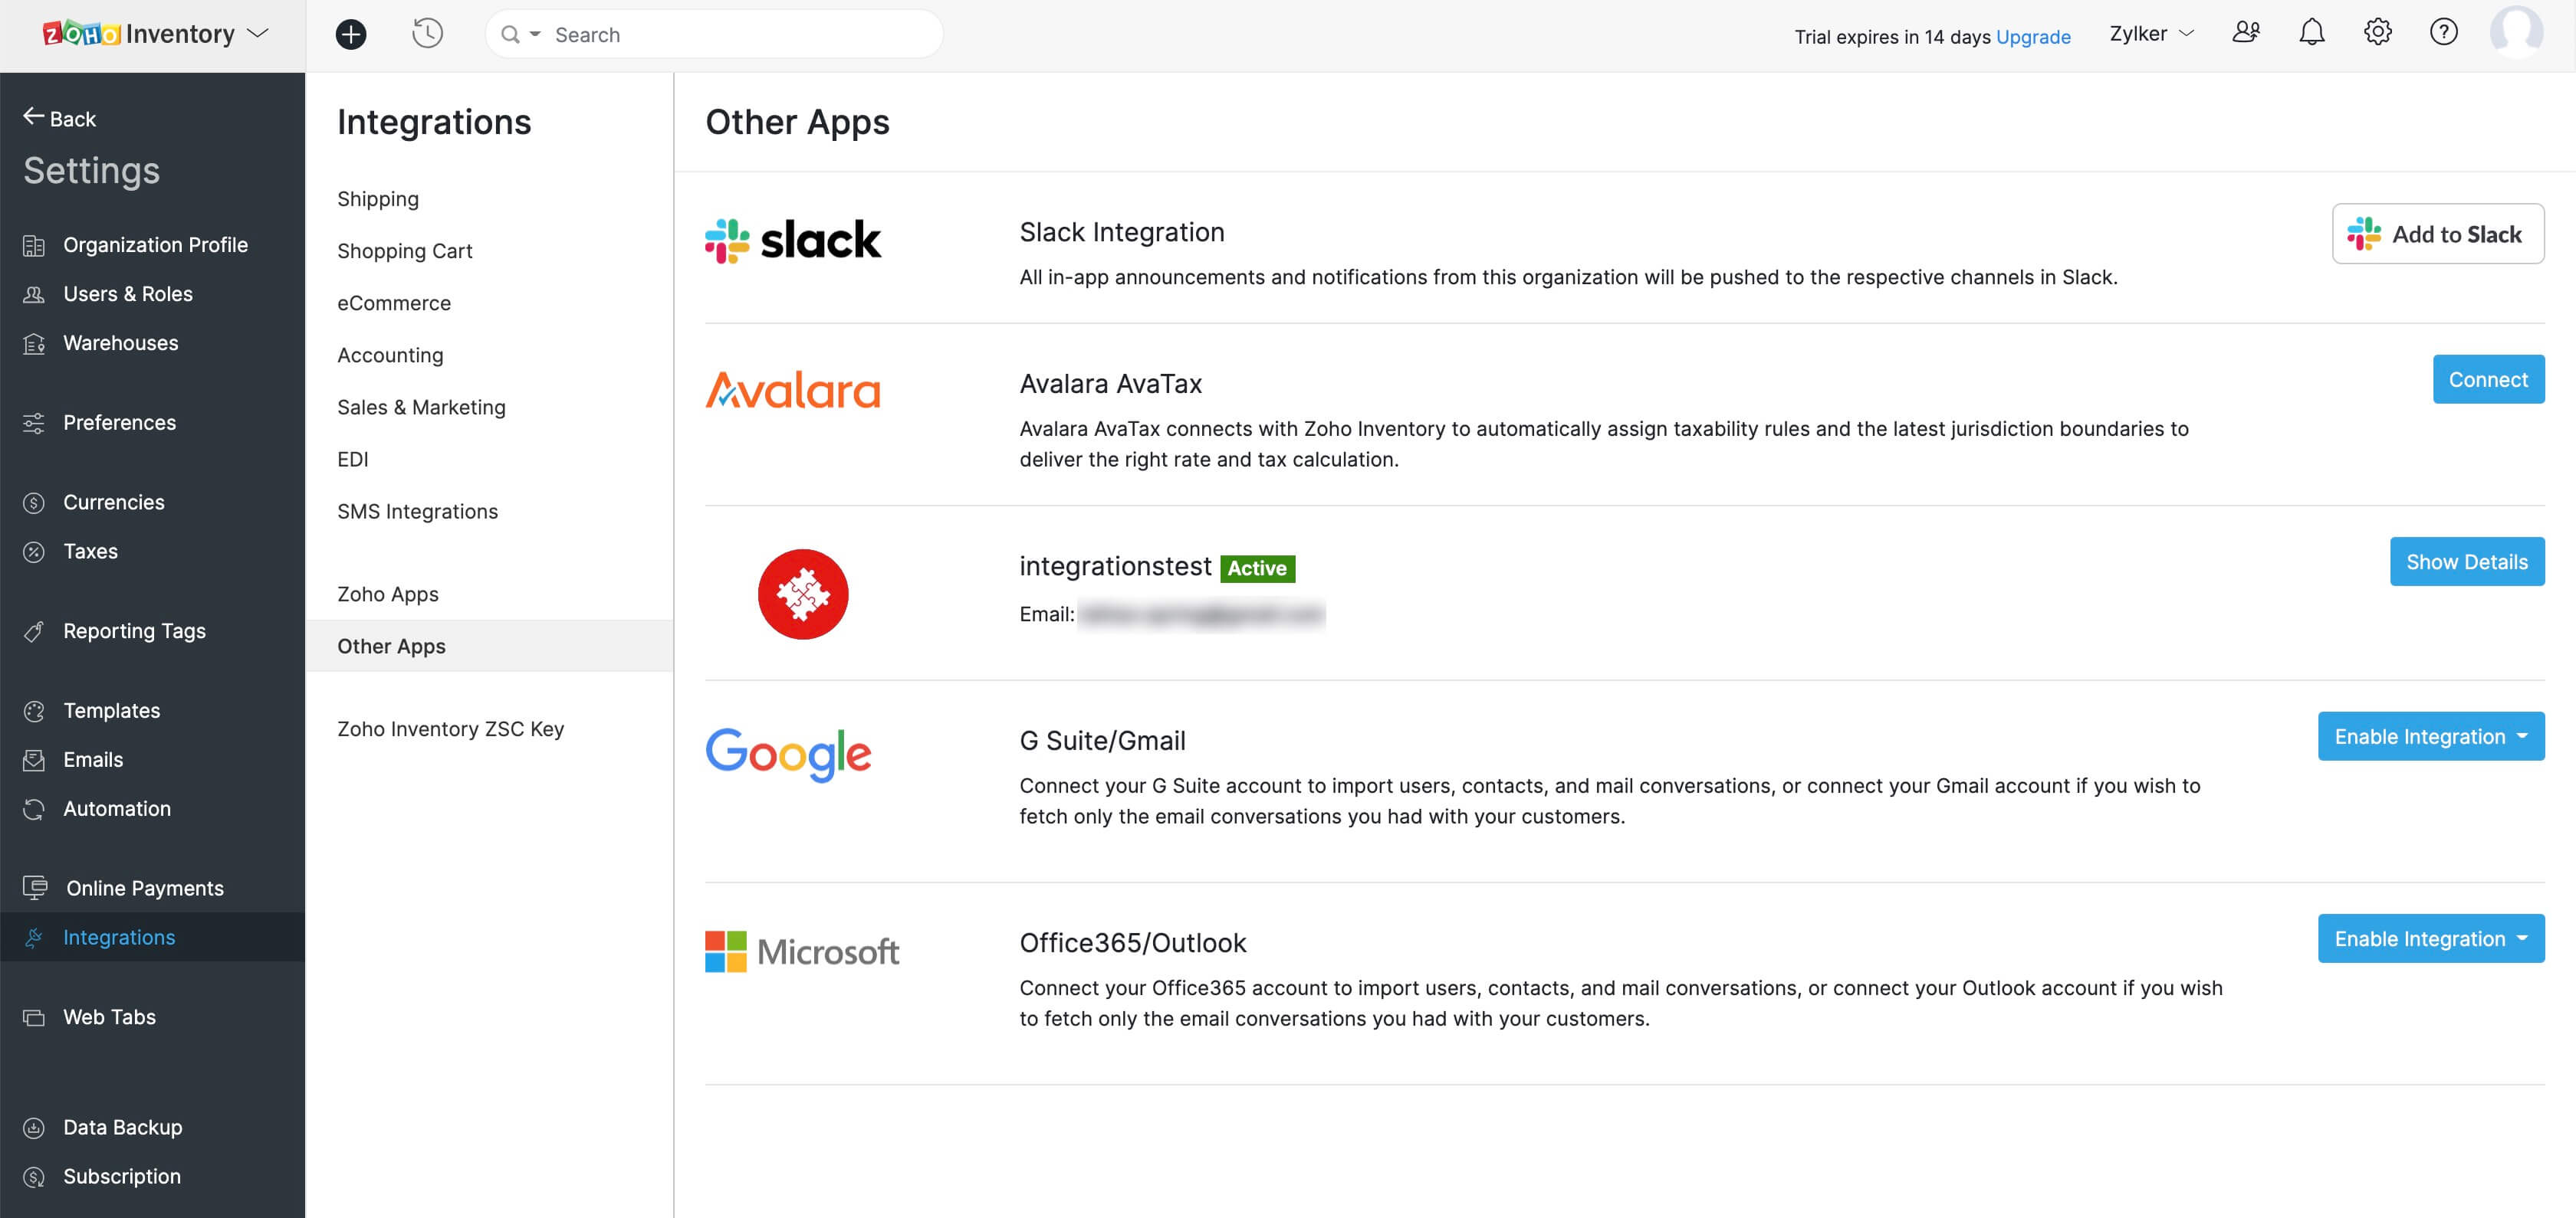Open the refer/contacts people icon
2576x1218 pixels.
coord(2246,33)
